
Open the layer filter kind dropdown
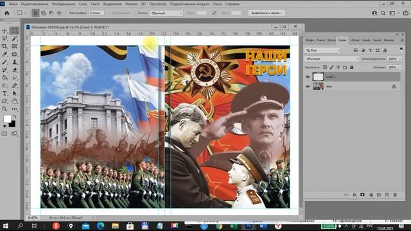click(322, 50)
